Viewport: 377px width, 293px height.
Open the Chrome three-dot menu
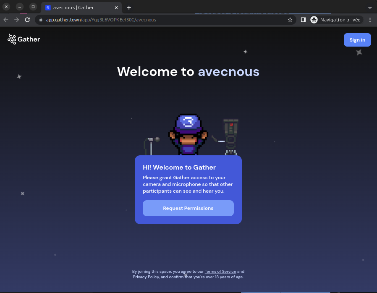click(x=370, y=20)
